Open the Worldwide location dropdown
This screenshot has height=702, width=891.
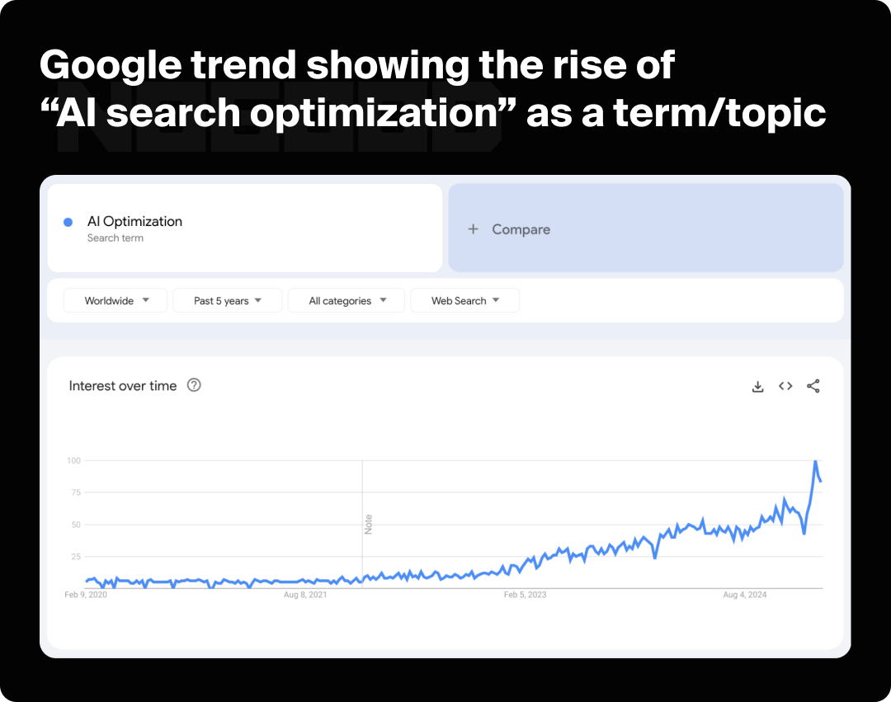[x=115, y=300]
